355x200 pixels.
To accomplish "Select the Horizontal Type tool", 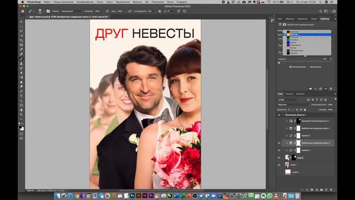I will [x=21, y=96].
